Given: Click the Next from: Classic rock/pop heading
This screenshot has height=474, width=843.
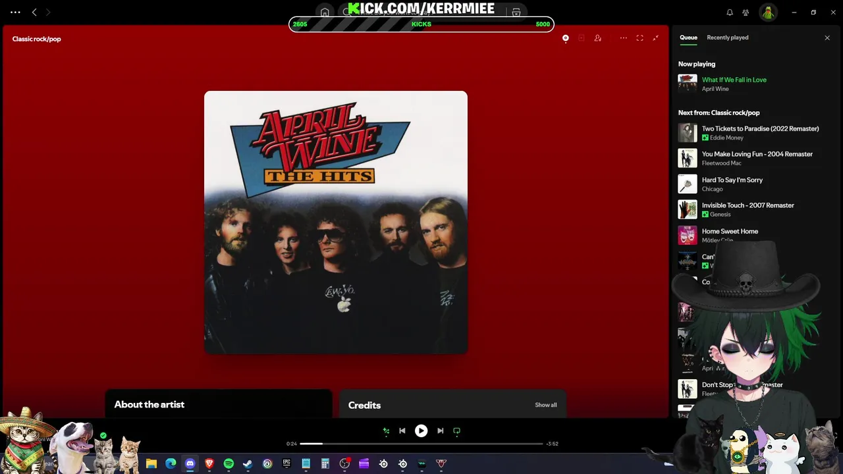Looking at the screenshot, I should [719, 113].
